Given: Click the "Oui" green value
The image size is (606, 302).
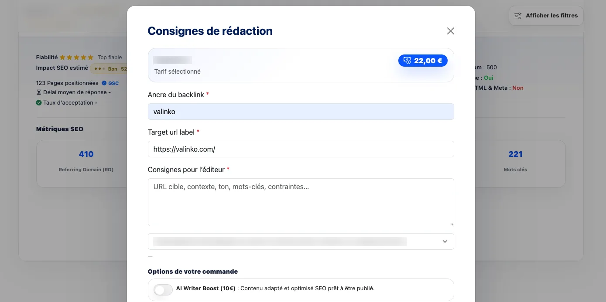Looking at the screenshot, I should pos(489,78).
